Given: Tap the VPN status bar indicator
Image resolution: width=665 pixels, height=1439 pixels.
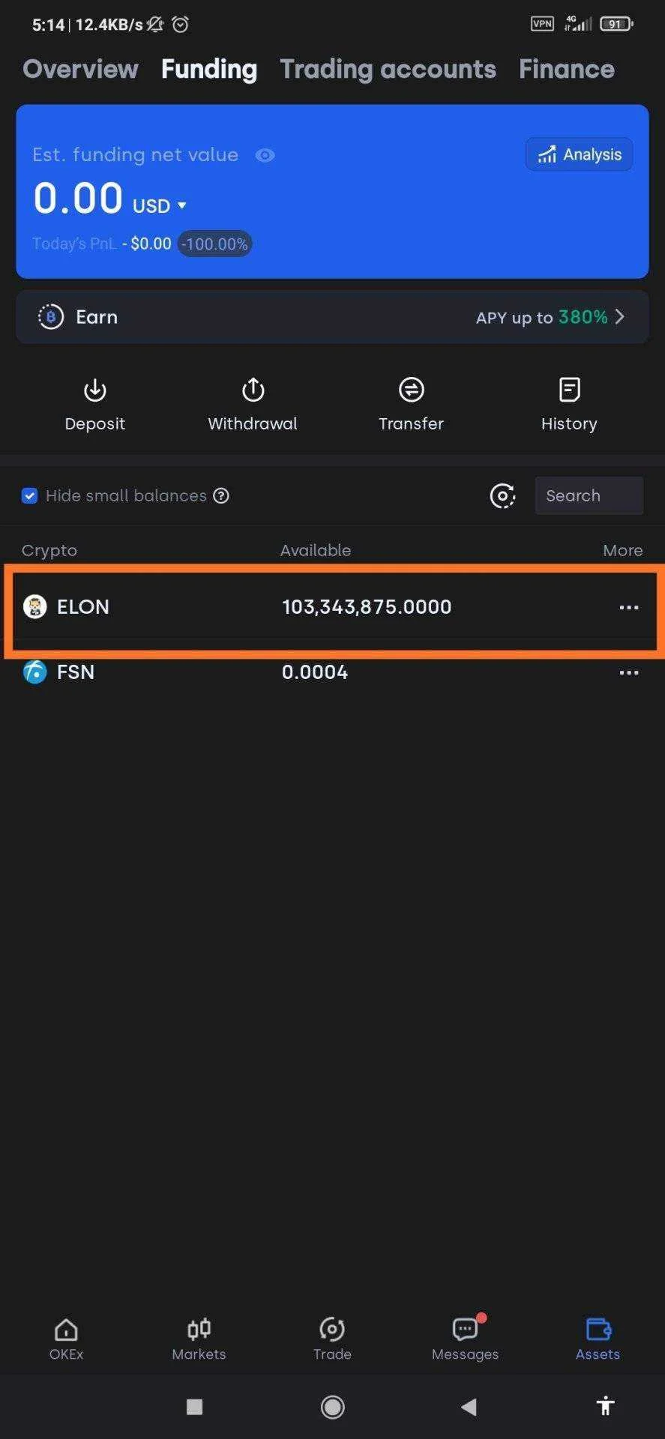Looking at the screenshot, I should point(542,24).
